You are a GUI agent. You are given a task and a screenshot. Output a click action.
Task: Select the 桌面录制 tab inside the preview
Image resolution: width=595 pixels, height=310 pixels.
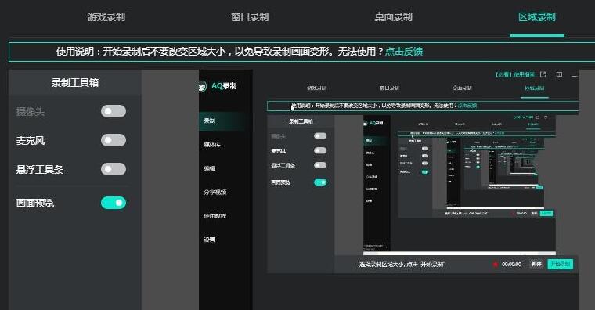point(462,88)
